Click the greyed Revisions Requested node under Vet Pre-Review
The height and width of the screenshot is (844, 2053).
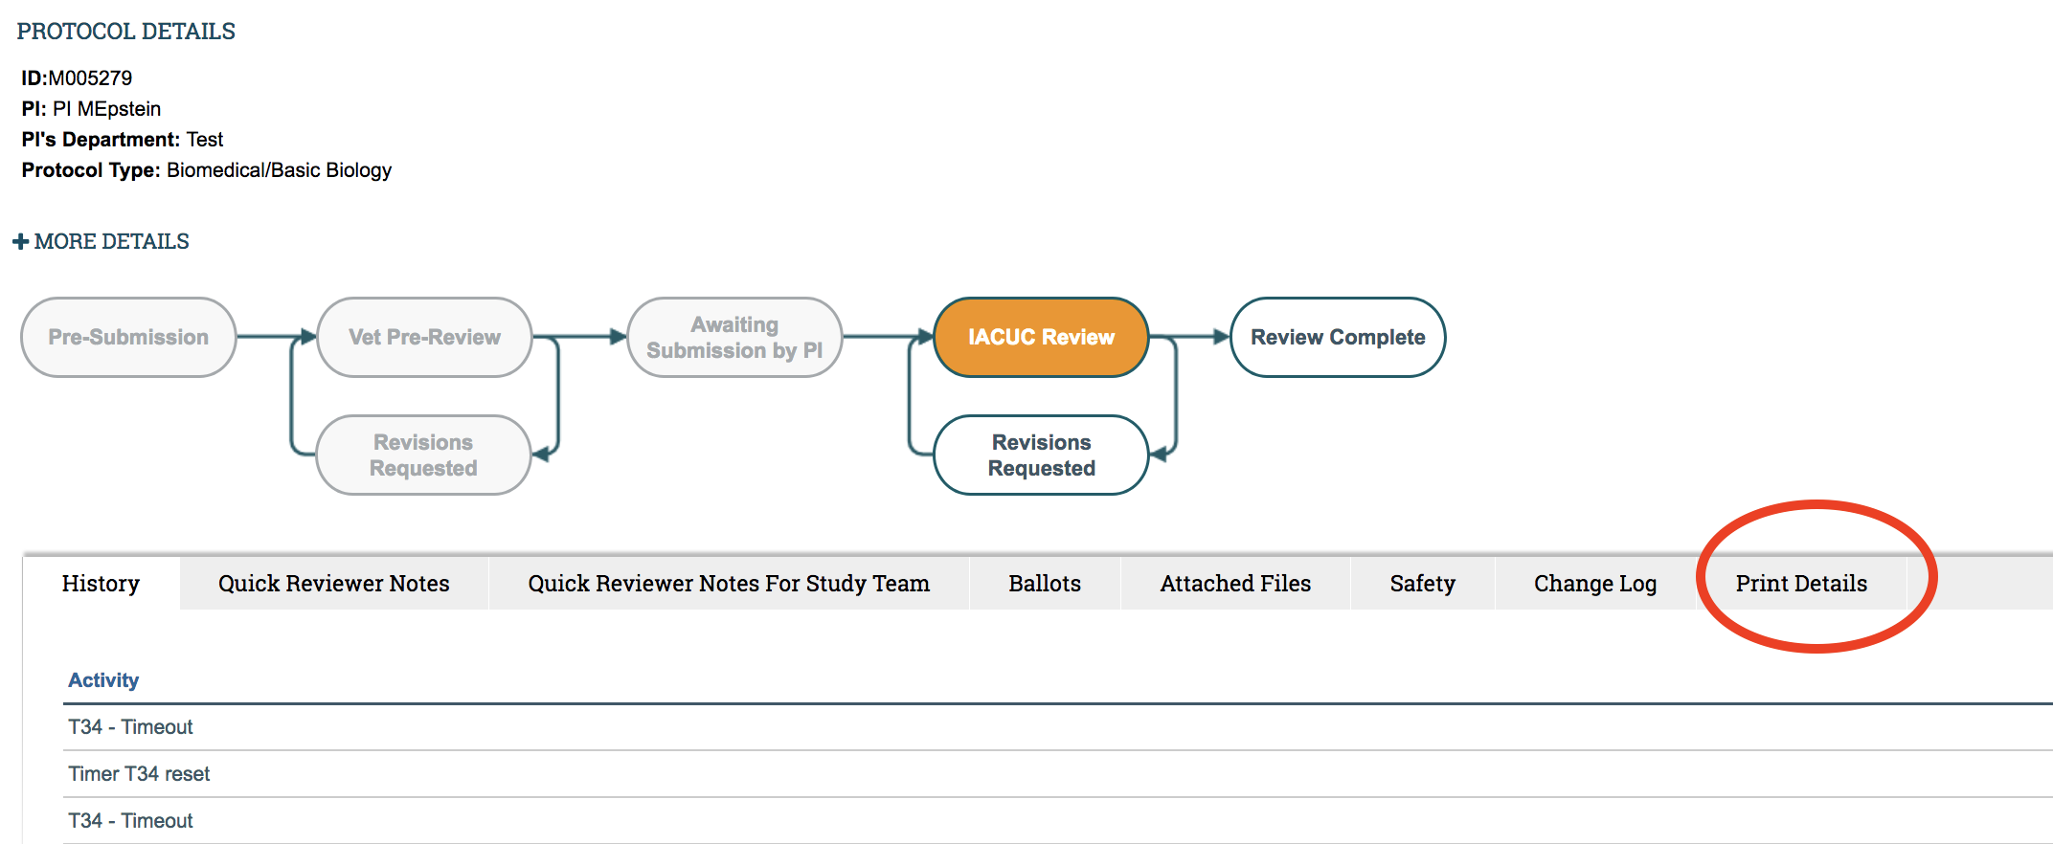click(423, 455)
